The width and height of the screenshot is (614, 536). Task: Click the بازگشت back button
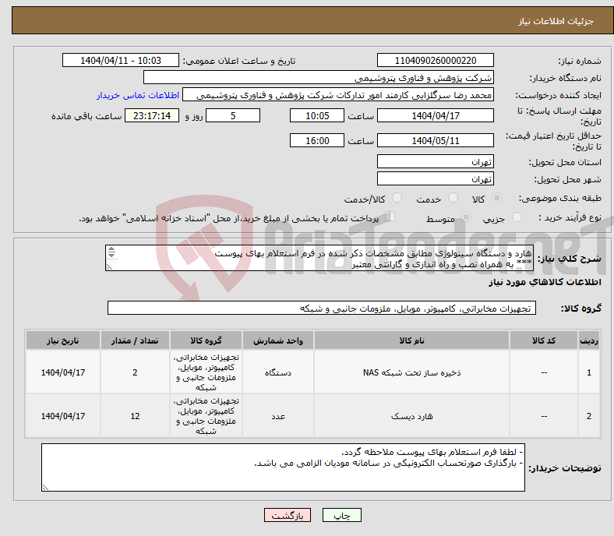[x=288, y=515]
